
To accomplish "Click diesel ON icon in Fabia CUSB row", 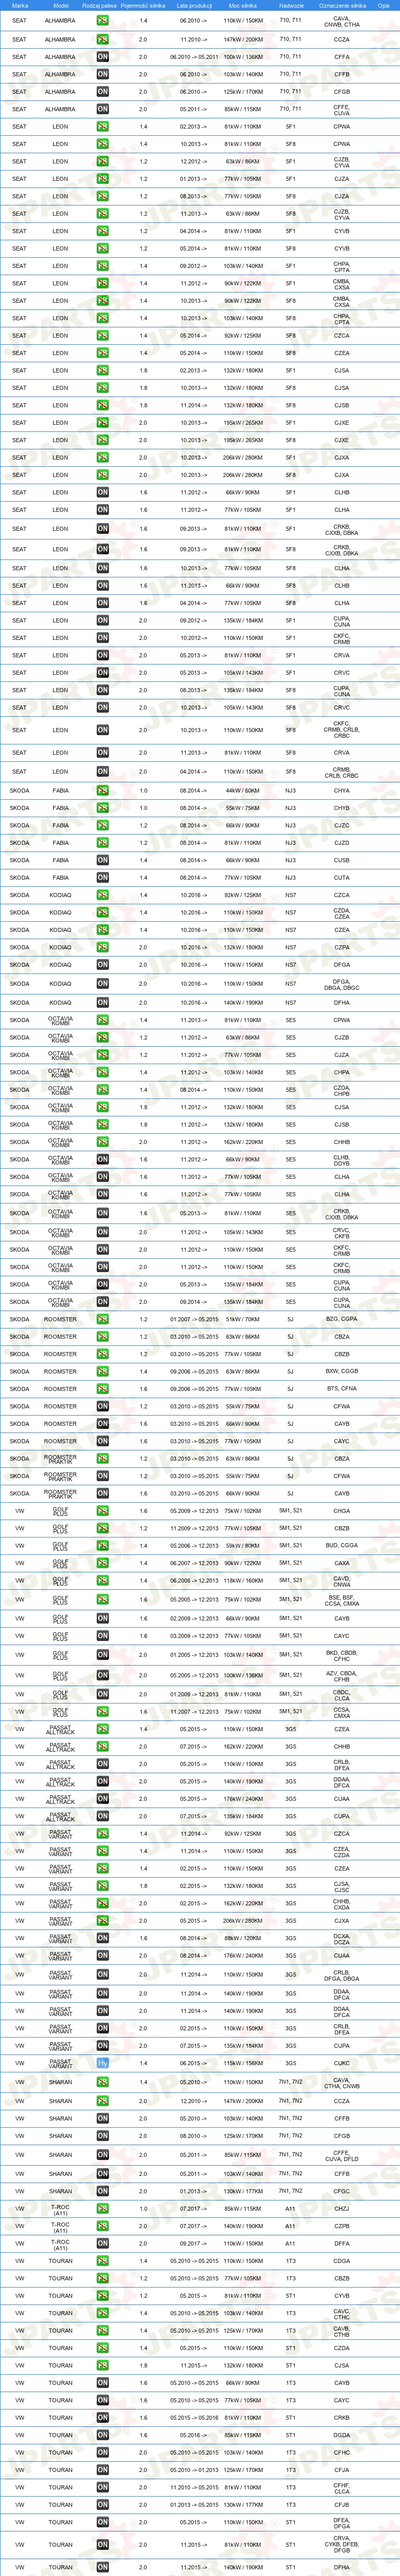I will [103, 860].
